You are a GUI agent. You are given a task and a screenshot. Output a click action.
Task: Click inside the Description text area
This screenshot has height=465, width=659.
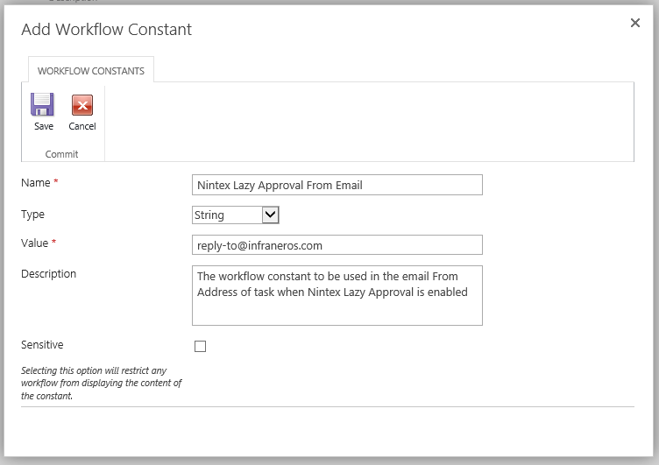pos(337,295)
